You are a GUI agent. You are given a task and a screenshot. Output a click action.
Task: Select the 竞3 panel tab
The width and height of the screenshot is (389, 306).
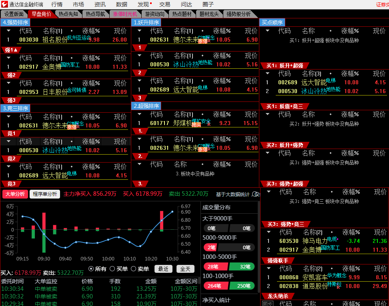pyautogui.click(x=11, y=184)
